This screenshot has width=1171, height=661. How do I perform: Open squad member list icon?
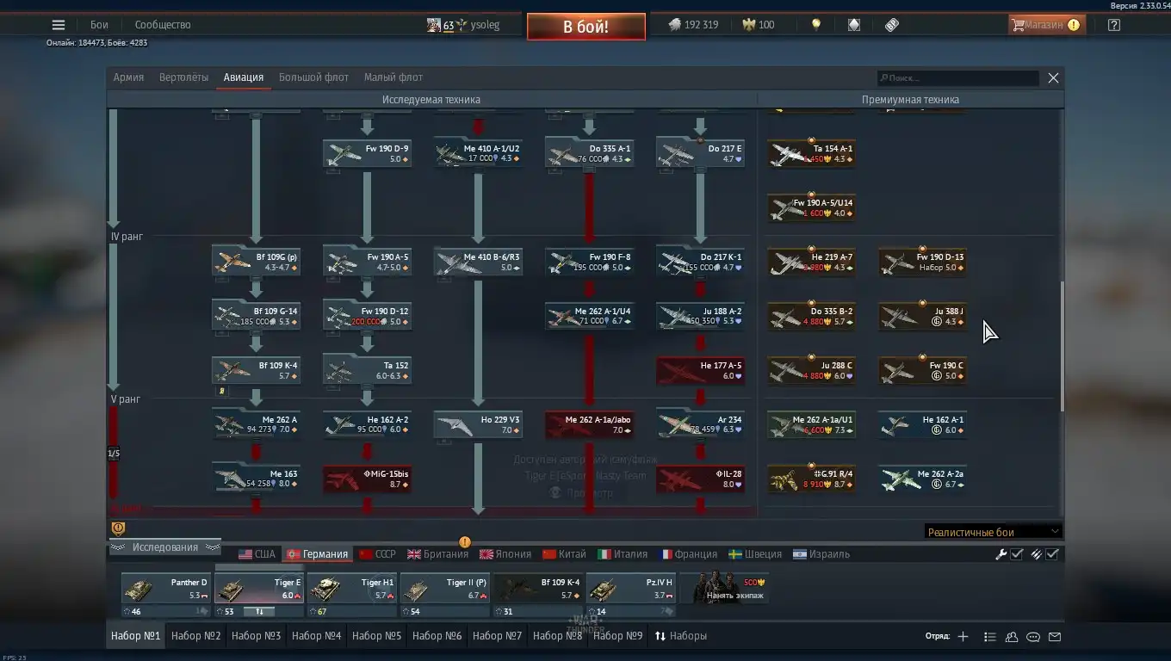point(990,637)
